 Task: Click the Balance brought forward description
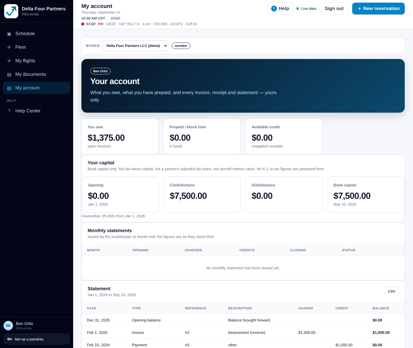point(249,320)
